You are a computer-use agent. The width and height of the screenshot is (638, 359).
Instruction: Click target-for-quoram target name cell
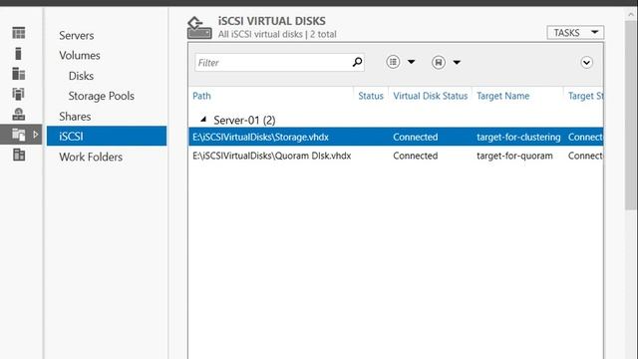click(514, 156)
